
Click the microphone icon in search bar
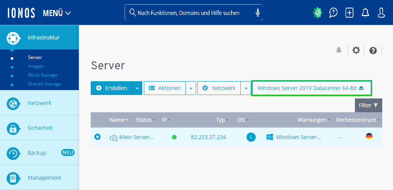(258, 13)
